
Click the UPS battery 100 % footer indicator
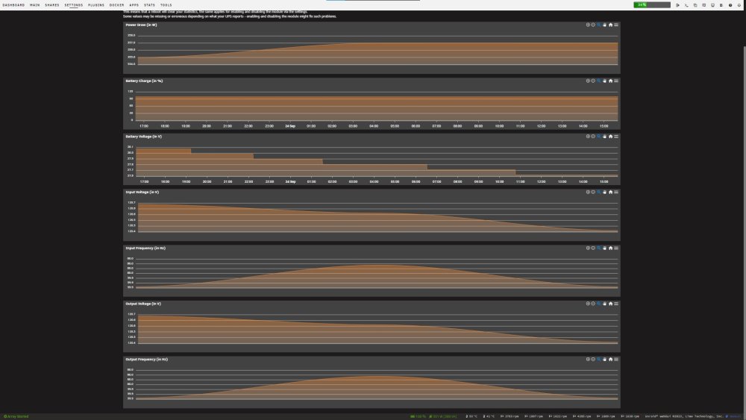tap(419, 416)
